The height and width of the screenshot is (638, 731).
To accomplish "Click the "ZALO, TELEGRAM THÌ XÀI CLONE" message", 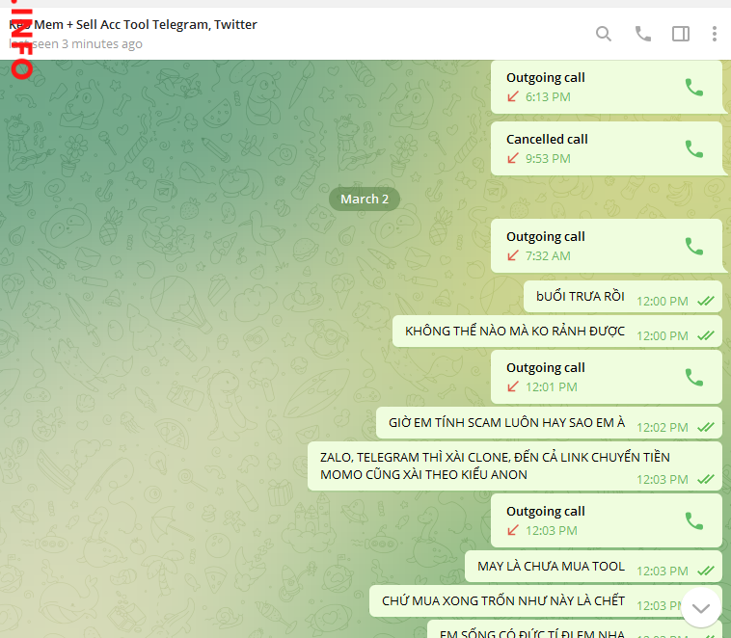I will click(x=495, y=465).
